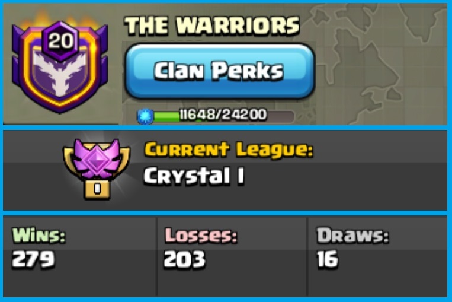Tap the 279 wins count
This screenshot has height=302, width=452.
pos(33,259)
